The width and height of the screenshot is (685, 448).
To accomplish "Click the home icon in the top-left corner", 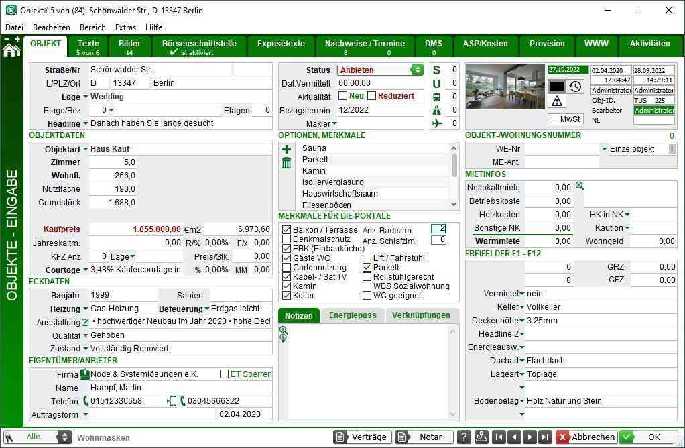I will pyautogui.click(x=11, y=50).
